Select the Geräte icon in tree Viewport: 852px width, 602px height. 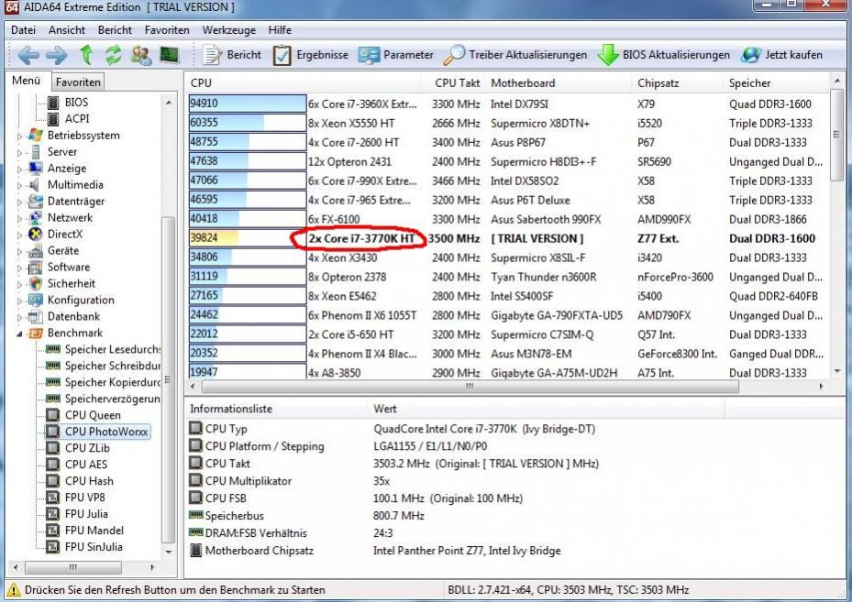(36, 251)
